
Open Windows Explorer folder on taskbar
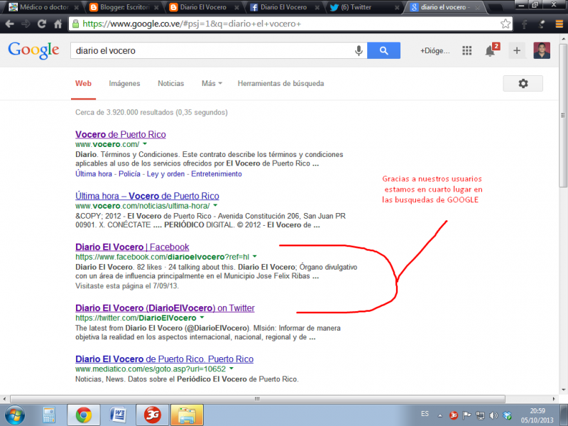click(187, 415)
